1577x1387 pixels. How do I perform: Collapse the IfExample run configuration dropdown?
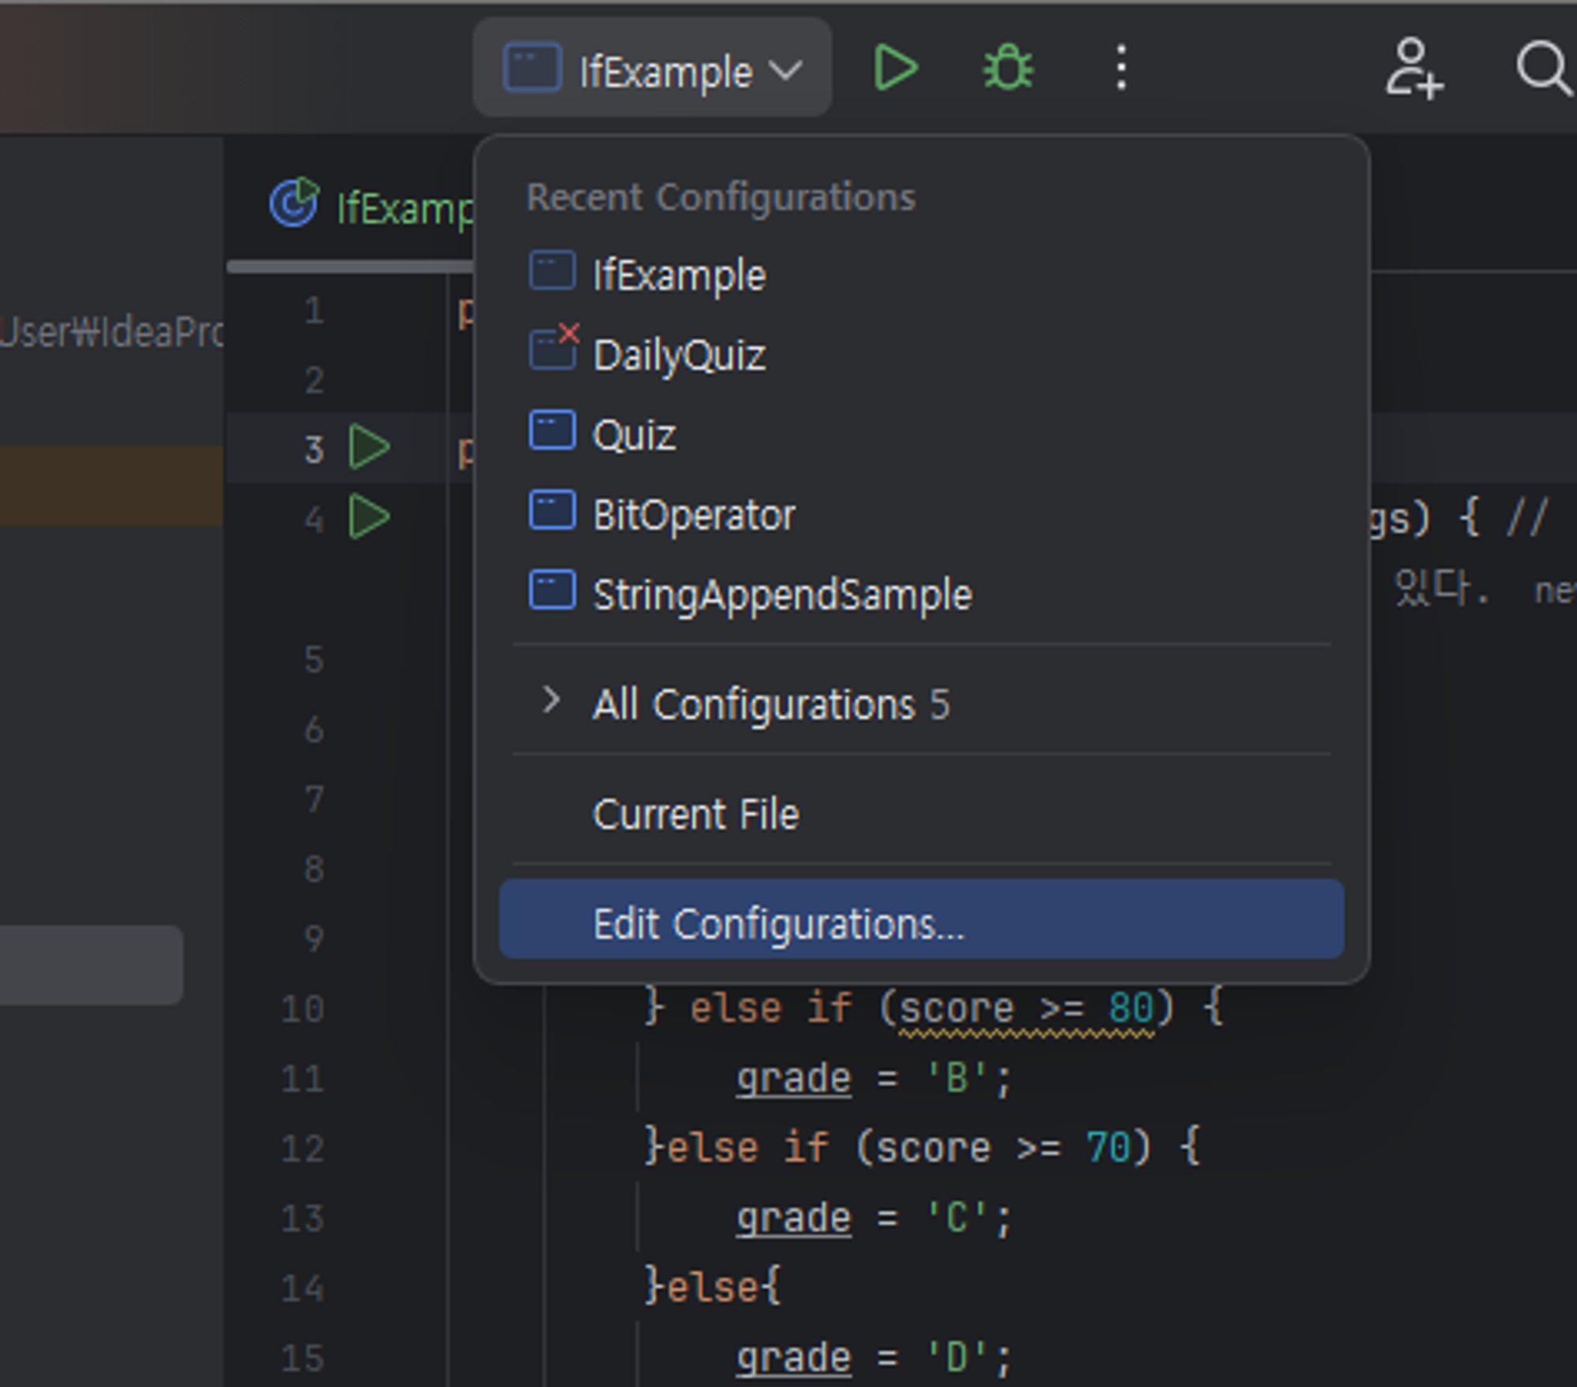tap(651, 69)
